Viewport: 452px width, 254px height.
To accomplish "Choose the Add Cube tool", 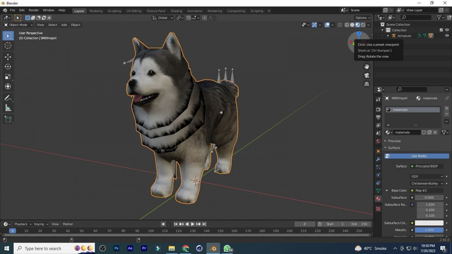I will (8, 119).
